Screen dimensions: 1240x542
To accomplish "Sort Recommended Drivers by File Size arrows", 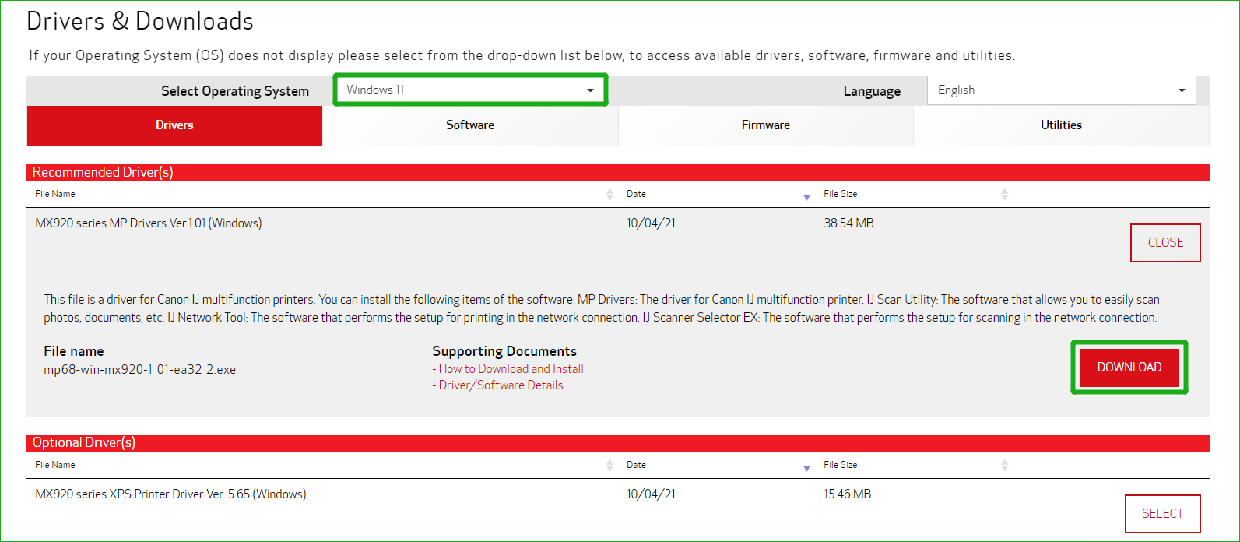I will 1004,194.
